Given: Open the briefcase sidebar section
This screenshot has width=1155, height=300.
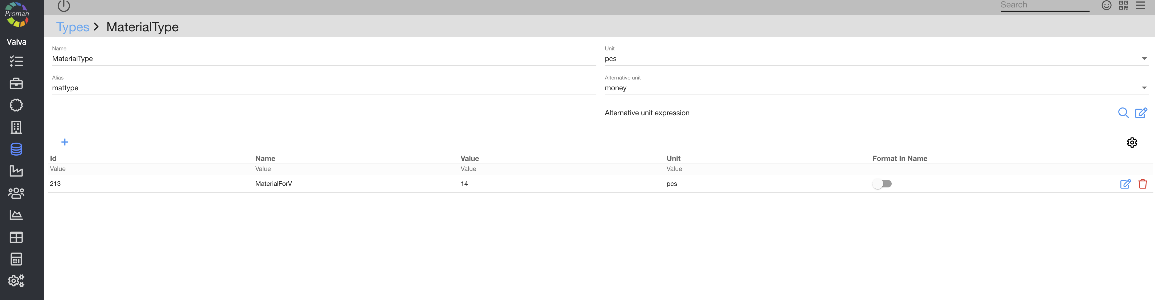Looking at the screenshot, I should 16,83.
